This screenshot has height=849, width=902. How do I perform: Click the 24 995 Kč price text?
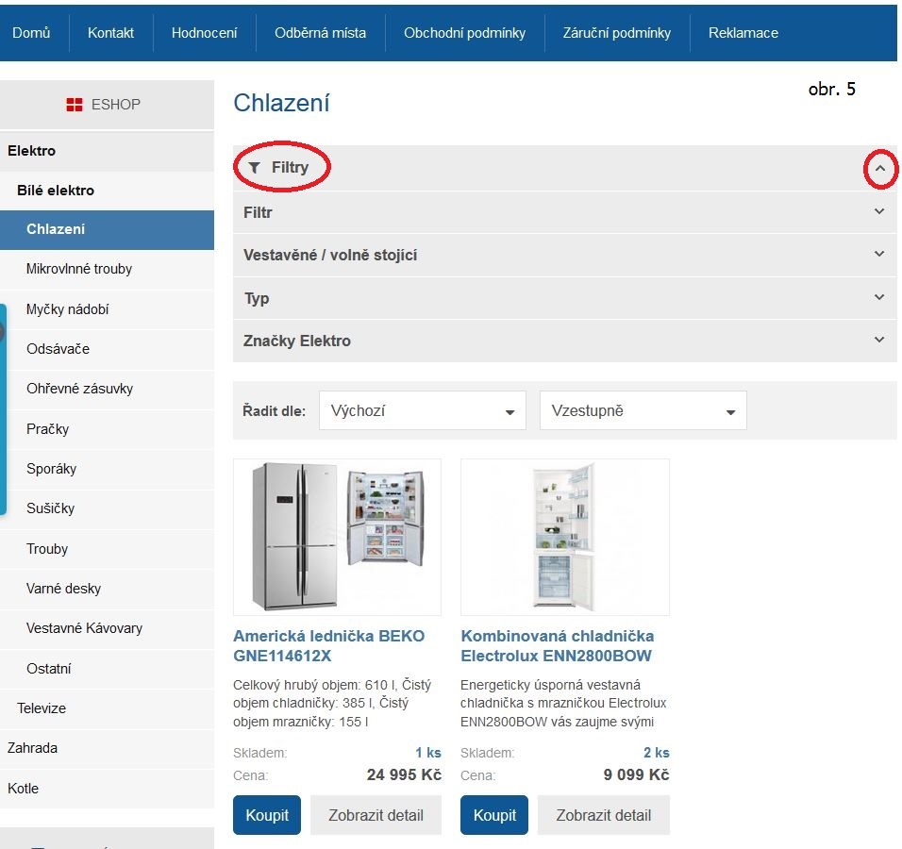404,774
